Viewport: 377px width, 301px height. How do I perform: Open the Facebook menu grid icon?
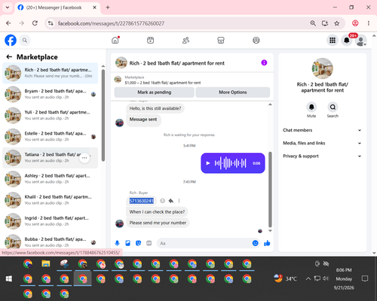333,40
